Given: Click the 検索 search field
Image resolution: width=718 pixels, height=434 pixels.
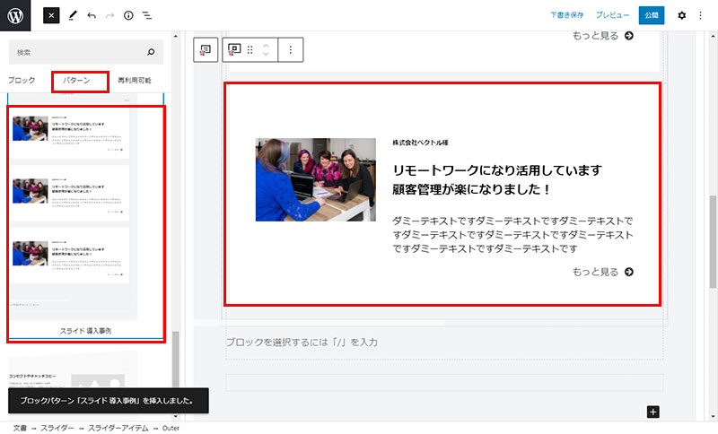Looking at the screenshot, I should tap(76, 52).
